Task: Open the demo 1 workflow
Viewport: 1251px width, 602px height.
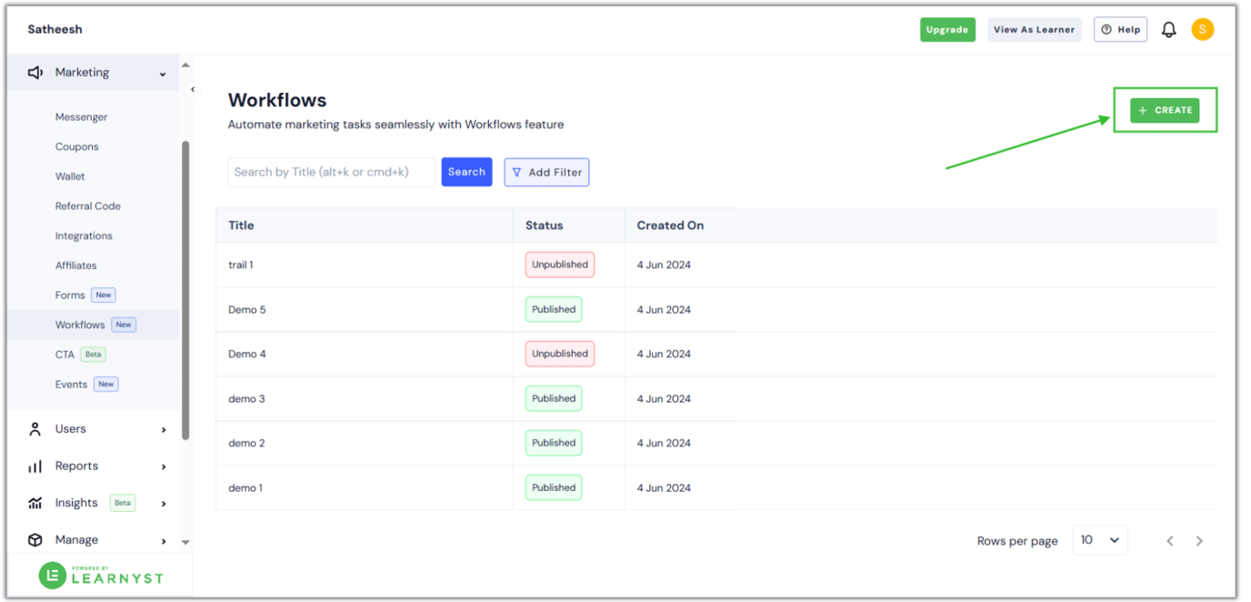Action: click(x=245, y=488)
